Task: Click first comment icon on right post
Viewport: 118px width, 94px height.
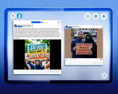Action: 94,63
